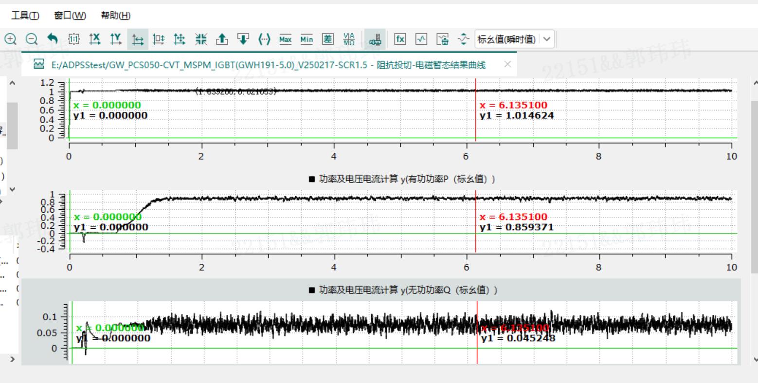This screenshot has width=758, height=383.
Task: Click the undo back arrow icon
Action: coord(53,39)
